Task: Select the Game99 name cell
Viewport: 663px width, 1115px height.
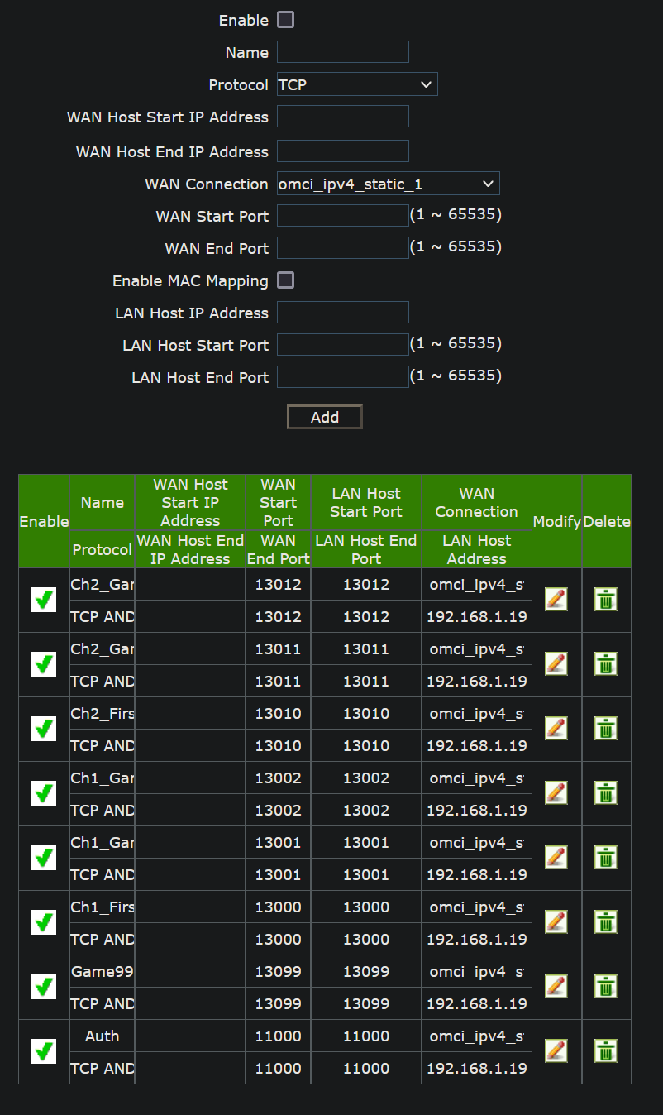Action: 103,971
